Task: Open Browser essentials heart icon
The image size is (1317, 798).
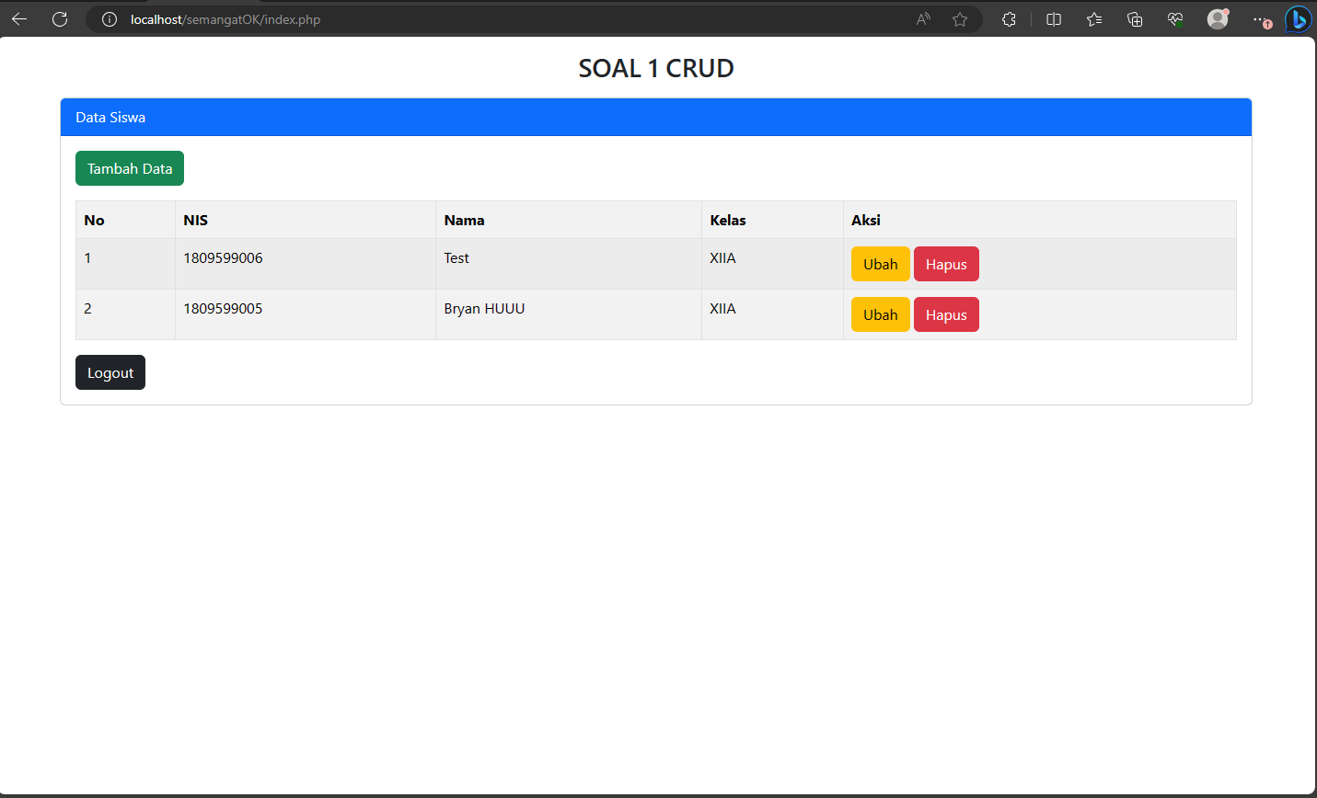Action: [1175, 19]
